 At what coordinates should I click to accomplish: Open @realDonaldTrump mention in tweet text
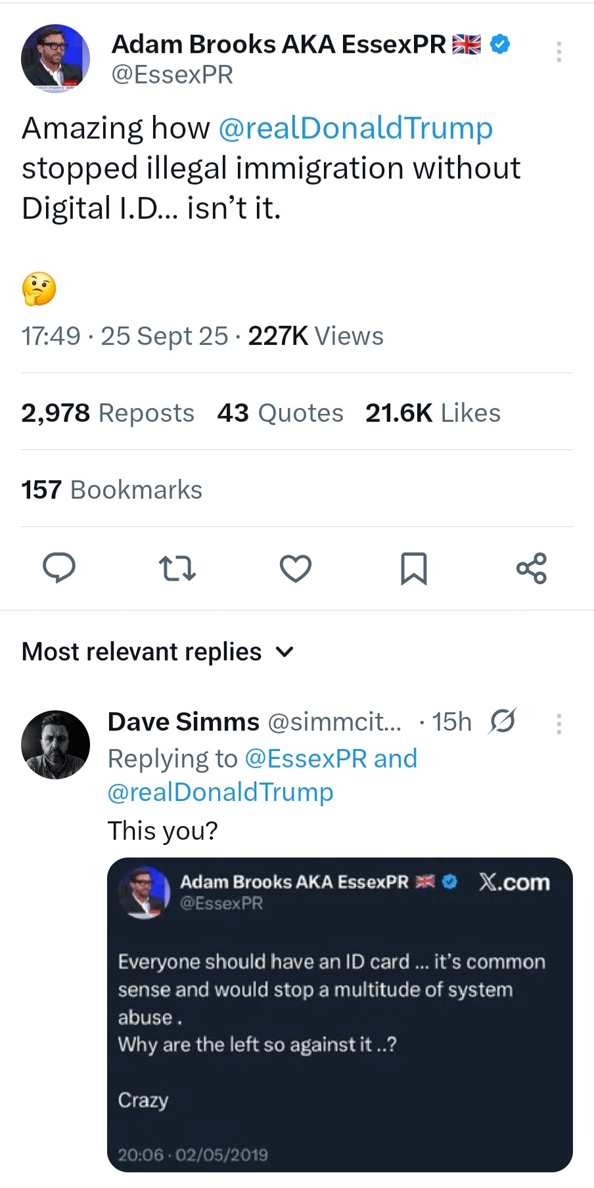pyautogui.click(x=355, y=128)
